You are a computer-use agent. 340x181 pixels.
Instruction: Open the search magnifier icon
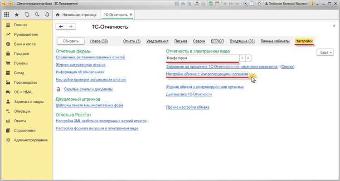coord(37,14)
